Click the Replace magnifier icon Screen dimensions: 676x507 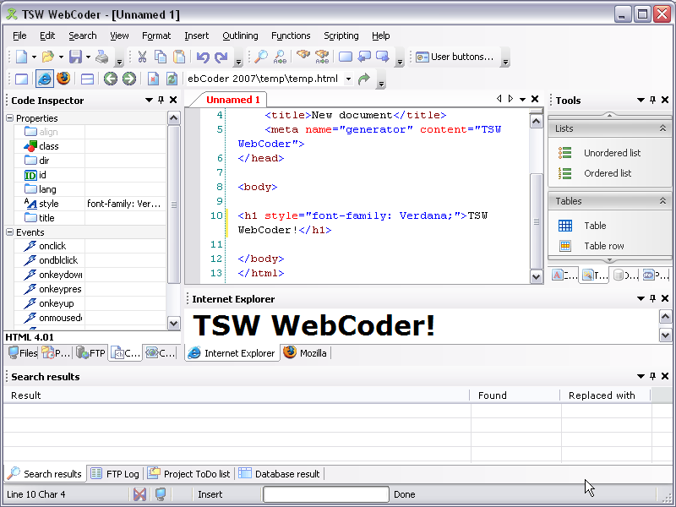click(x=280, y=57)
